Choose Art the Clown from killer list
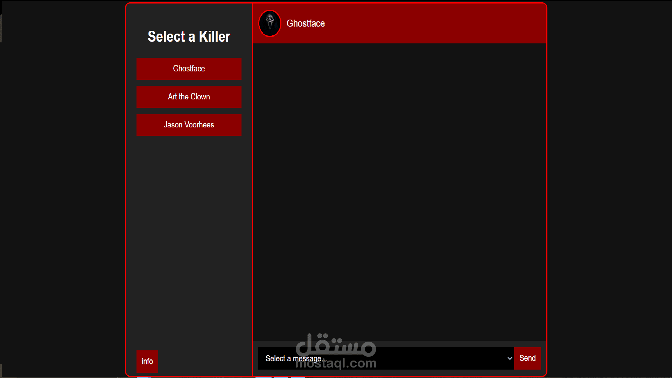This screenshot has height=378, width=672. click(189, 97)
